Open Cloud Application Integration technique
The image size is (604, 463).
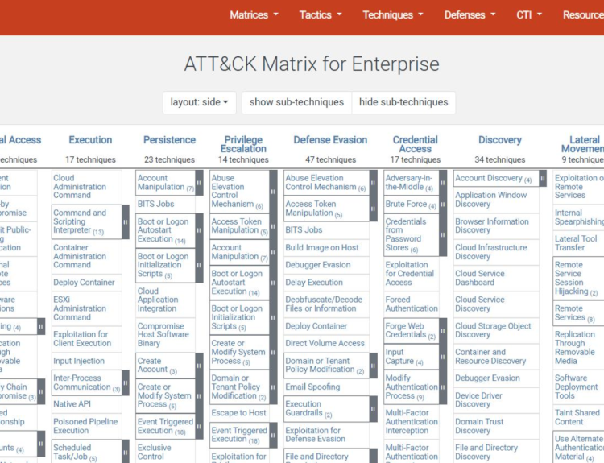tap(158, 300)
